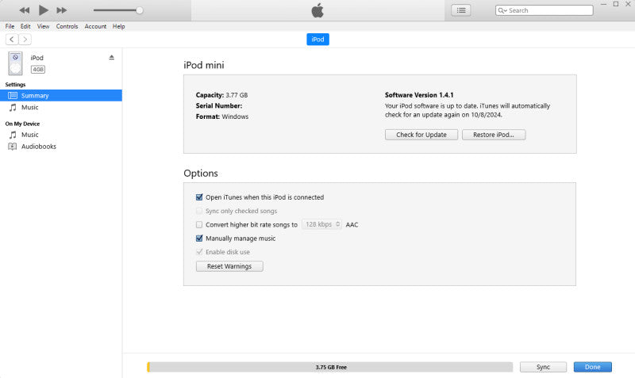Click the iPod device thumbnail icon
This screenshot has width=635, height=378.
tap(15, 63)
